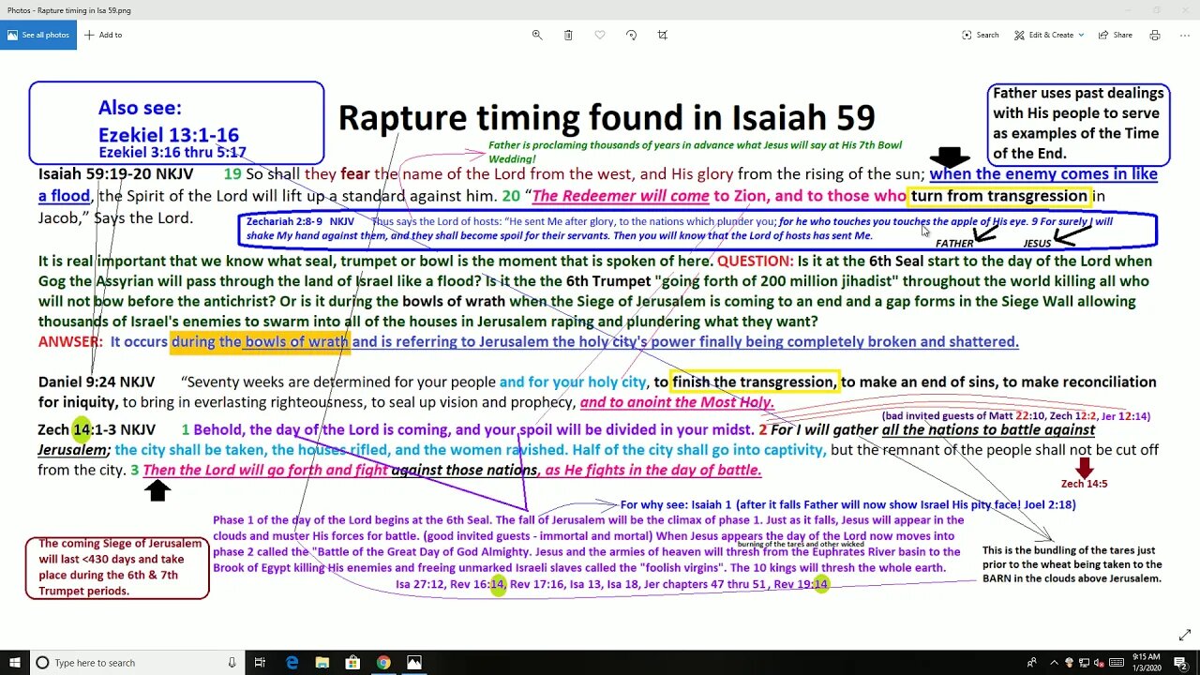Open File Explorer from the taskbar
The image size is (1200, 675).
tap(322, 663)
